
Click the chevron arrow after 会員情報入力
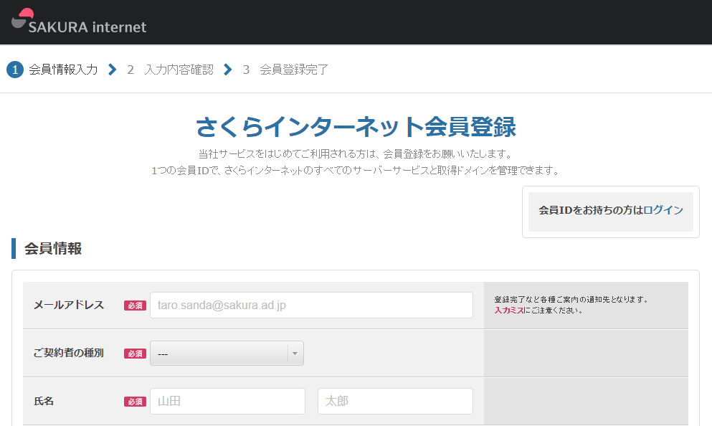click(112, 70)
